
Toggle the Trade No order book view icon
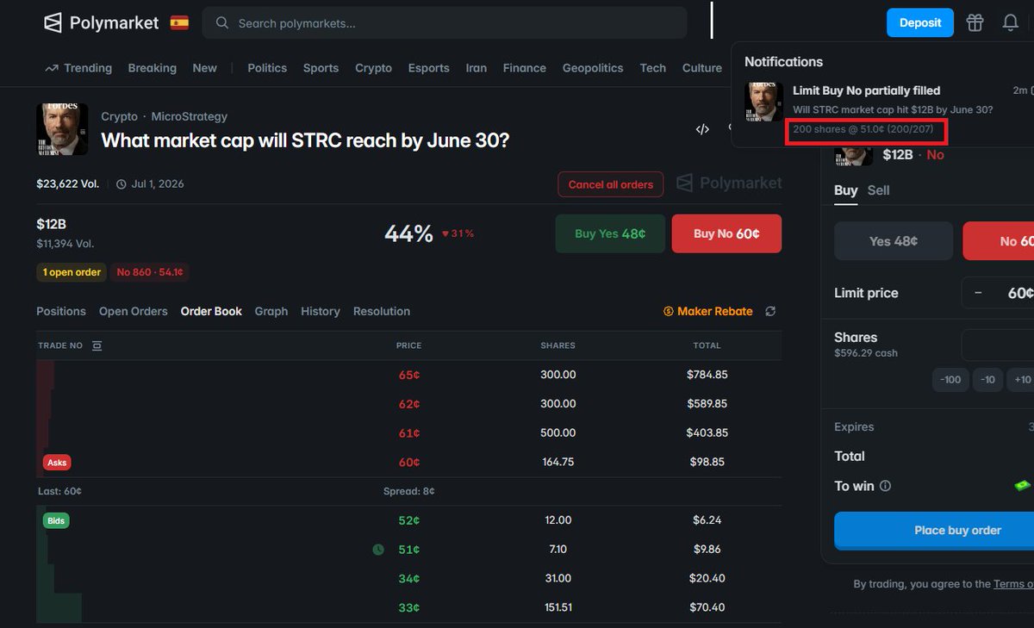pyautogui.click(x=97, y=345)
